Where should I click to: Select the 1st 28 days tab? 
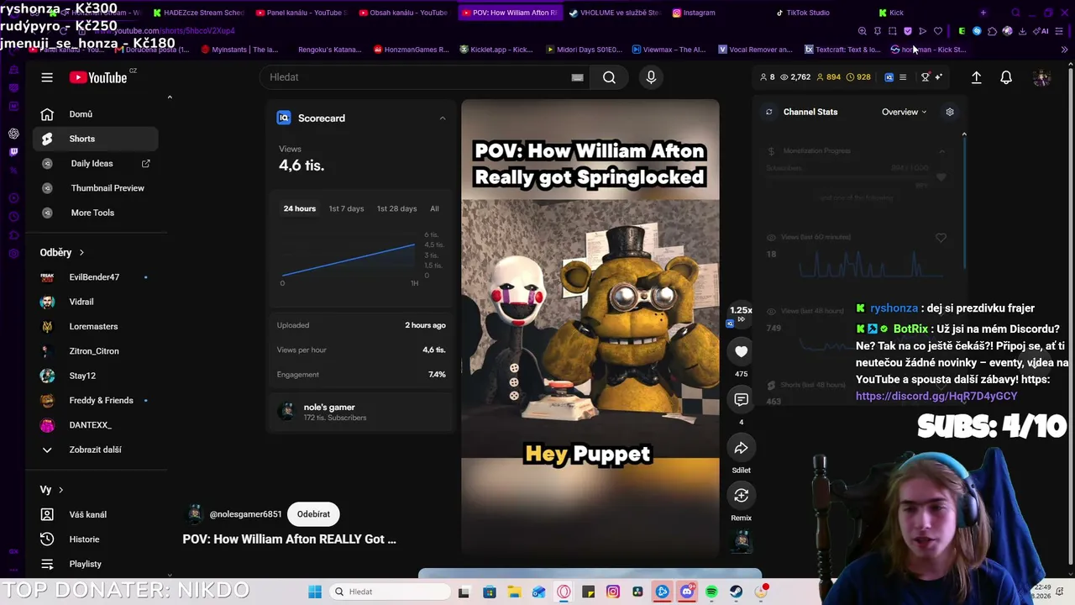[x=396, y=208]
